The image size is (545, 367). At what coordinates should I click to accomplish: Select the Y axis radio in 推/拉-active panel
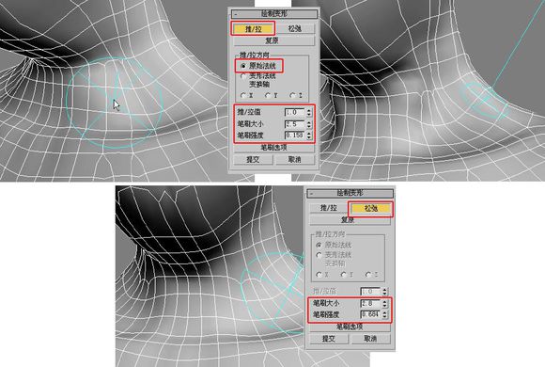pyautogui.click(x=268, y=95)
